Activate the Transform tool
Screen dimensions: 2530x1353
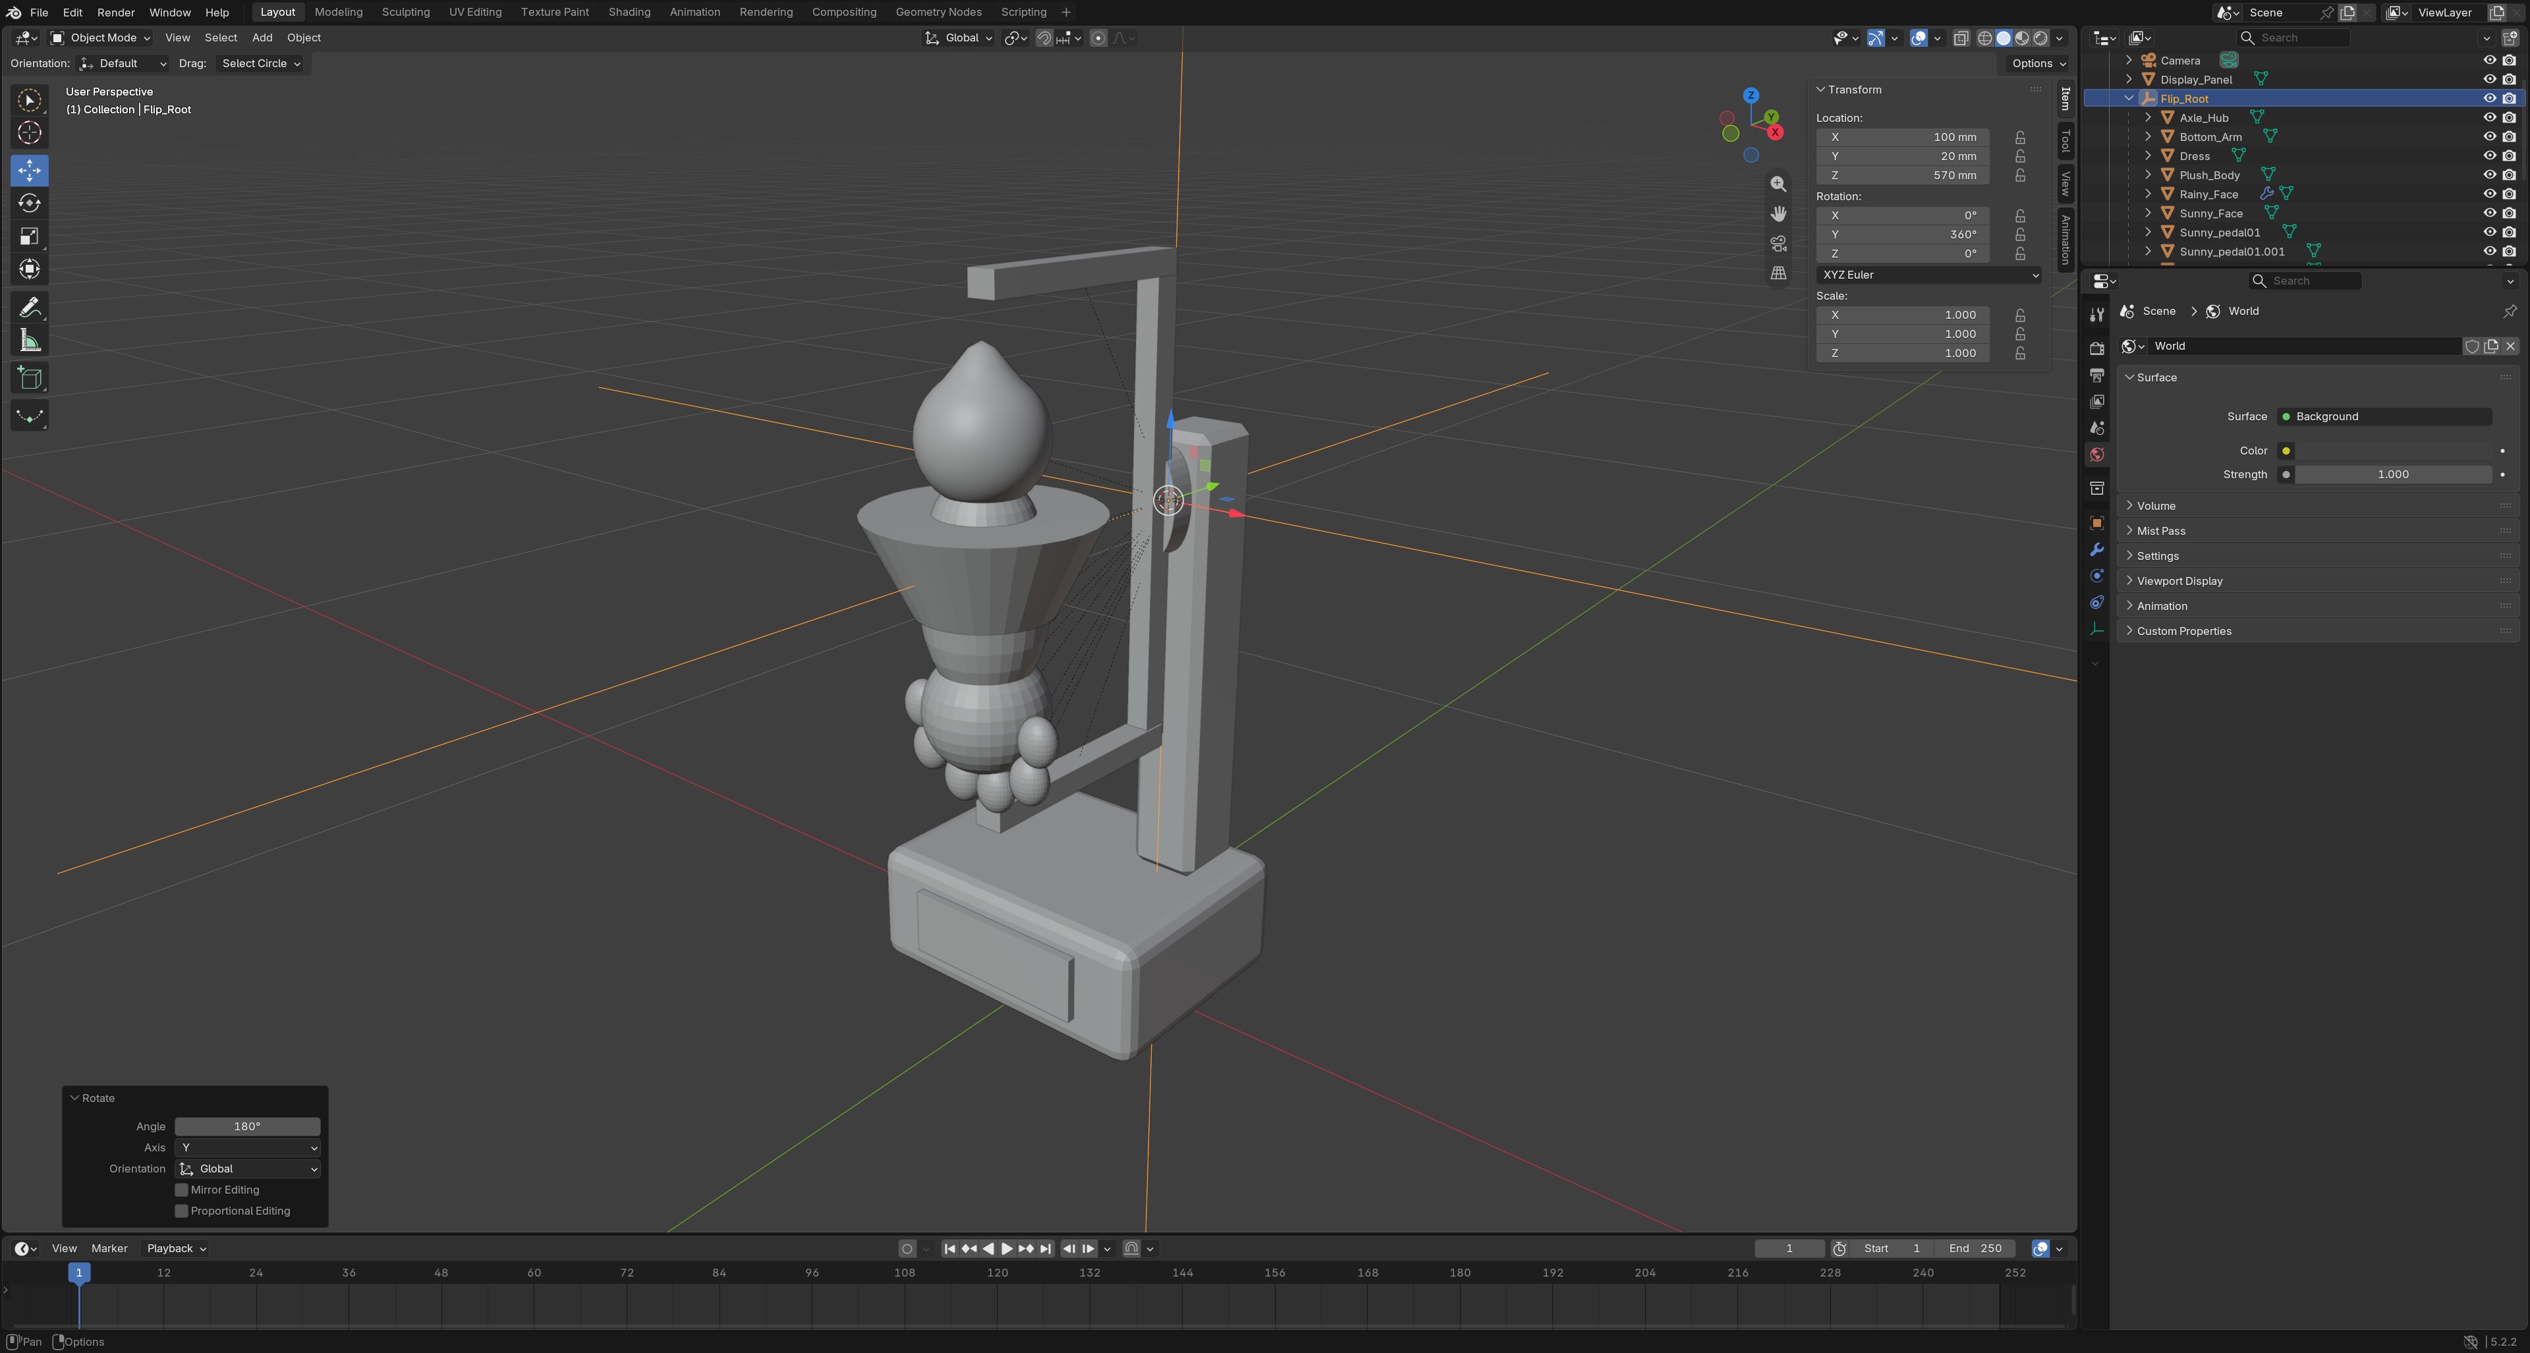30,269
